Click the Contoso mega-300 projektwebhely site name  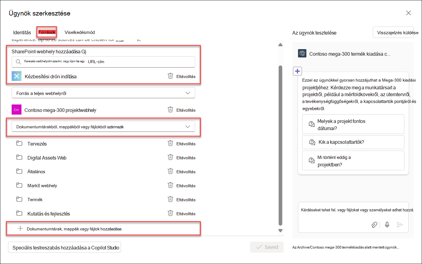tap(60, 110)
